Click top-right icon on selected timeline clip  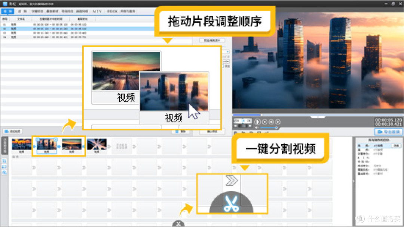tap(56, 139)
